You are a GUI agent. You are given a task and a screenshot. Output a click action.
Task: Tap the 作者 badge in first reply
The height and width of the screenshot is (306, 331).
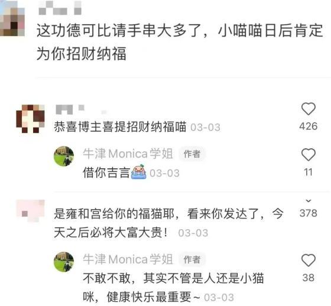coord(192,154)
